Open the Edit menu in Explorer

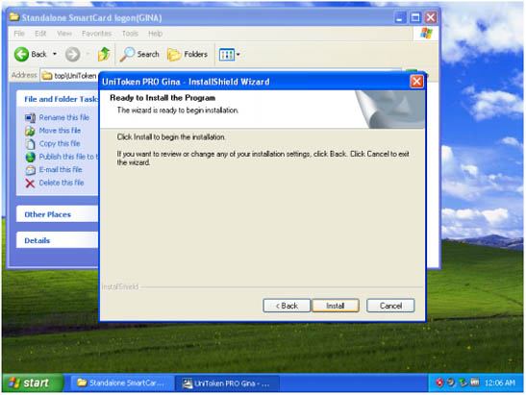(40, 34)
